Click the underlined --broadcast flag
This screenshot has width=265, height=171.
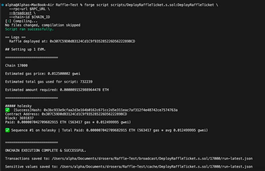(x=20, y=13)
